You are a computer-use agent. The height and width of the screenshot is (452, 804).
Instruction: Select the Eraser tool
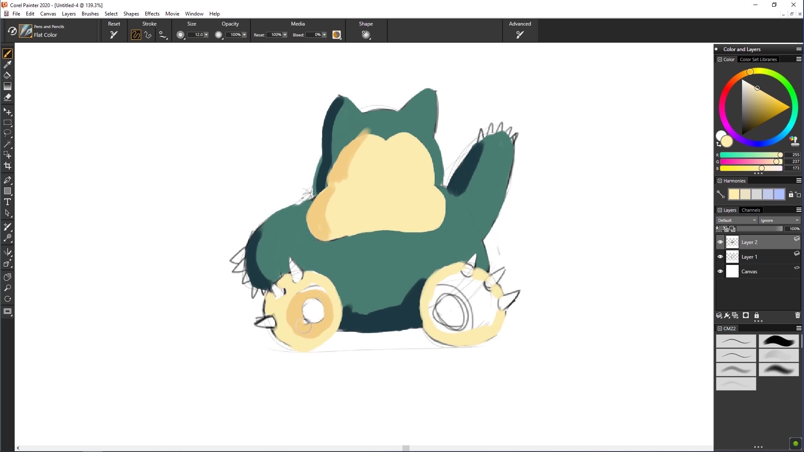click(x=8, y=97)
